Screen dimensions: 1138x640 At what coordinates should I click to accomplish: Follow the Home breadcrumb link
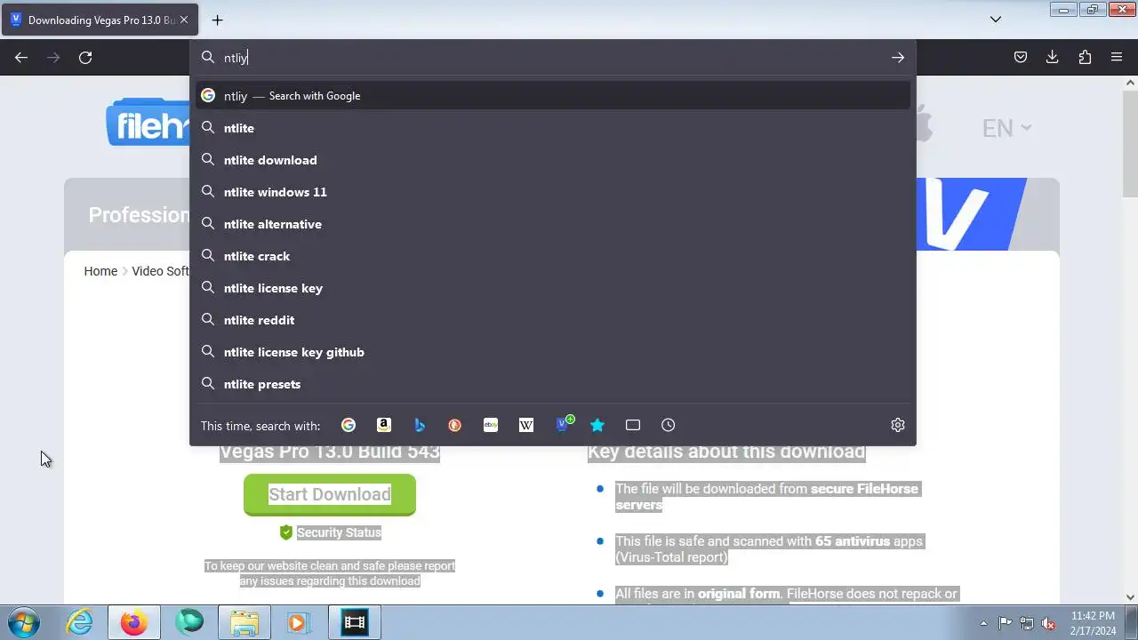click(x=100, y=271)
